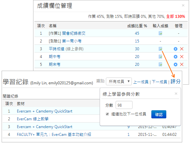Open grade entry icon for 平時成績 row
Screen dimensions: 190x143
point(160,49)
